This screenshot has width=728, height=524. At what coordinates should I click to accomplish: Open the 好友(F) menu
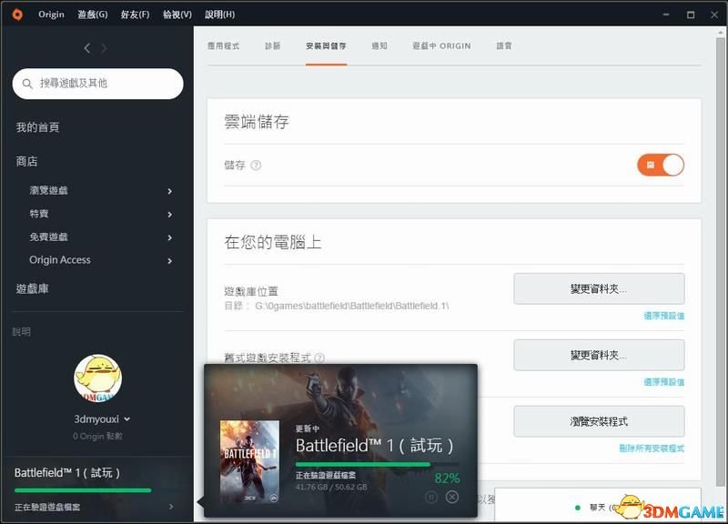pyautogui.click(x=135, y=15)
